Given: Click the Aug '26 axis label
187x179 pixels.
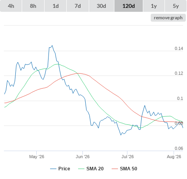Looking at the screenshot, I should 174,157.
